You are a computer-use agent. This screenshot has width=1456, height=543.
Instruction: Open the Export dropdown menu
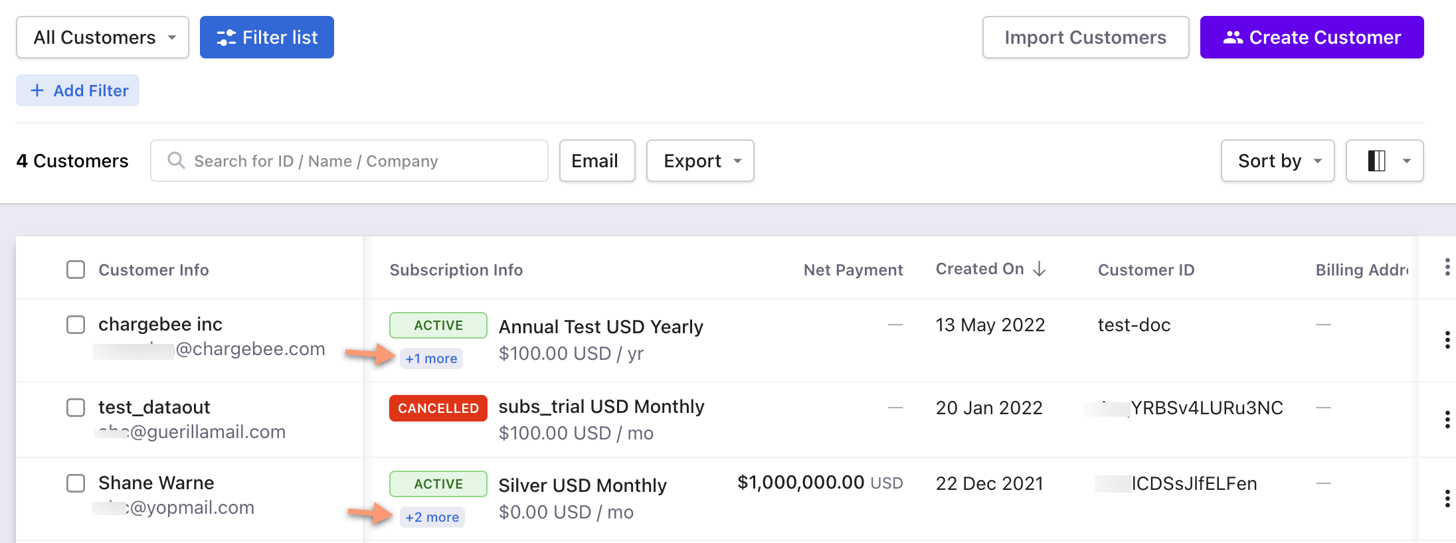coord(700,161)
